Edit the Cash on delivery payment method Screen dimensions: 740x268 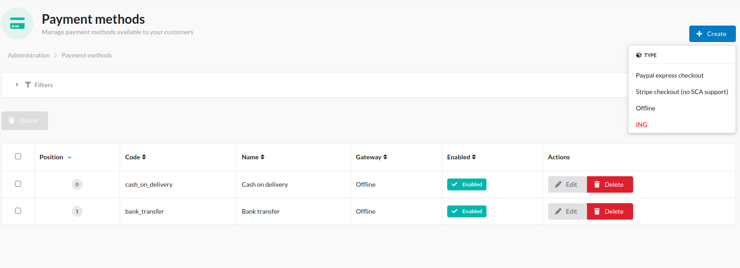click(567, 184)
